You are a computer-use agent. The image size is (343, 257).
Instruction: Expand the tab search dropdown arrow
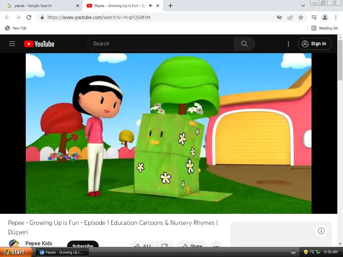pos(303,6)
